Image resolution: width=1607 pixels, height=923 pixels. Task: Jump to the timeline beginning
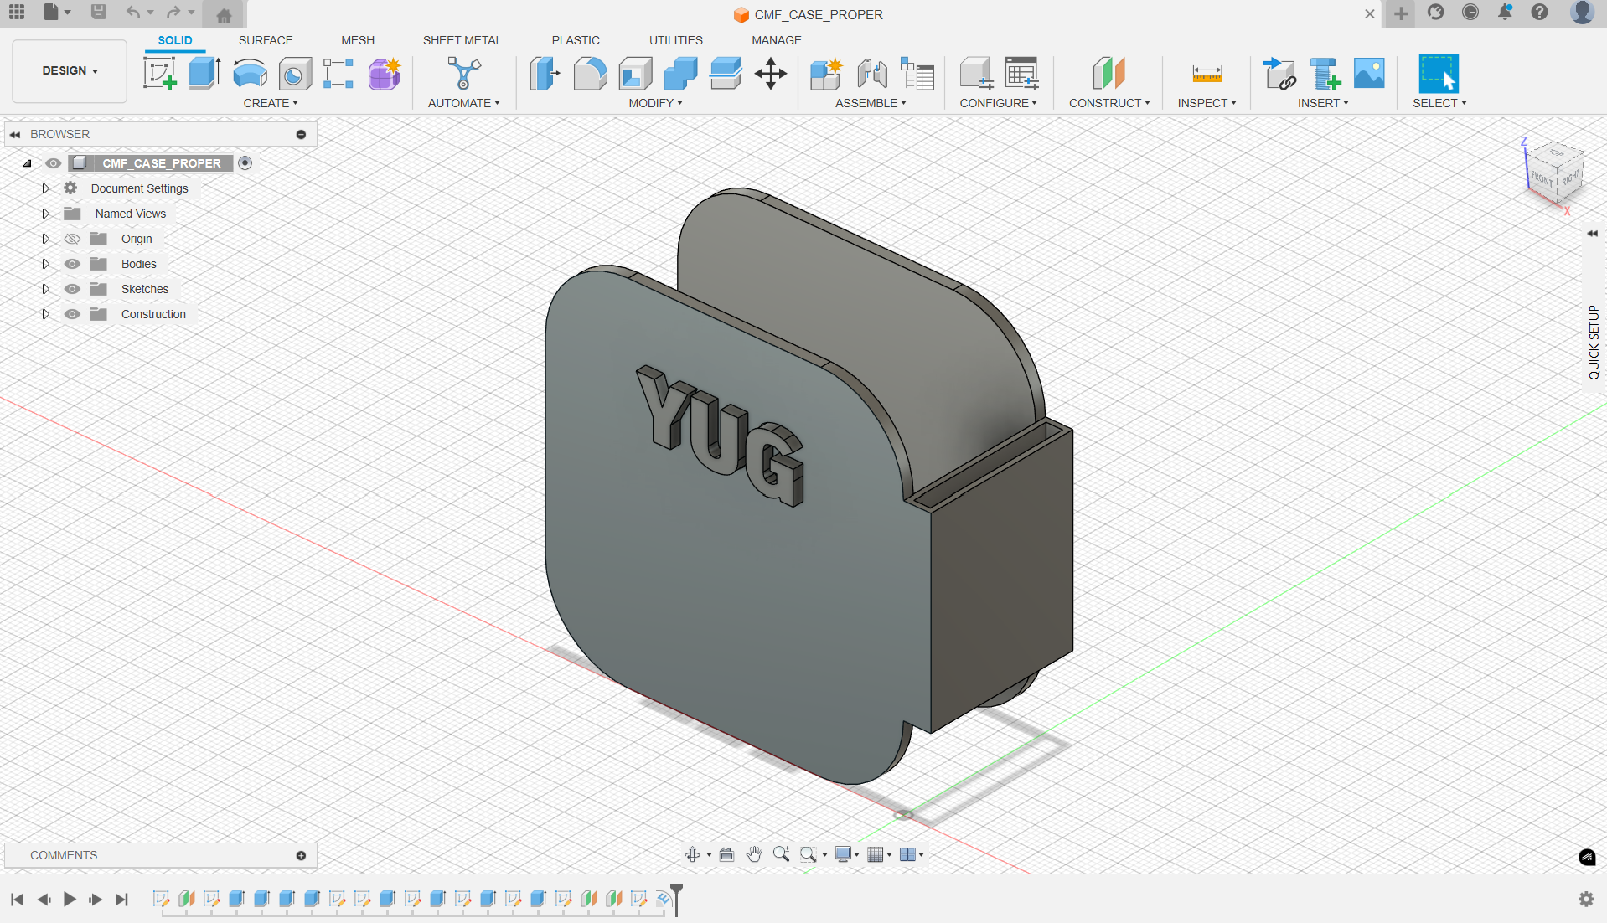point(17,899)
